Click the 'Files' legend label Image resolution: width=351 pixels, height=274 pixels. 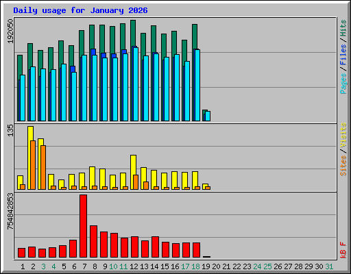click(x=343, y=55)
